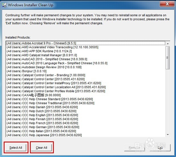This screenshot has width=176, height=157.
Task: Select Adobe Acrobat 9 Pro - ChineseS entry
Action: [85, 43]
